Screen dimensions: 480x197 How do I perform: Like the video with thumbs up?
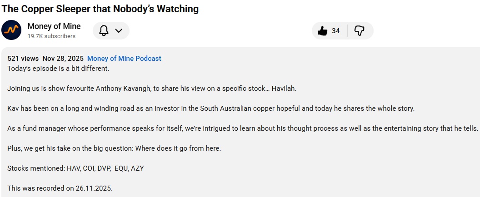click(323, 31)
